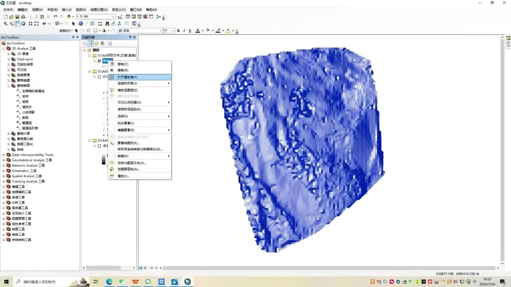Select the New Text A tool in Draw toolbar

click(104, 31)
